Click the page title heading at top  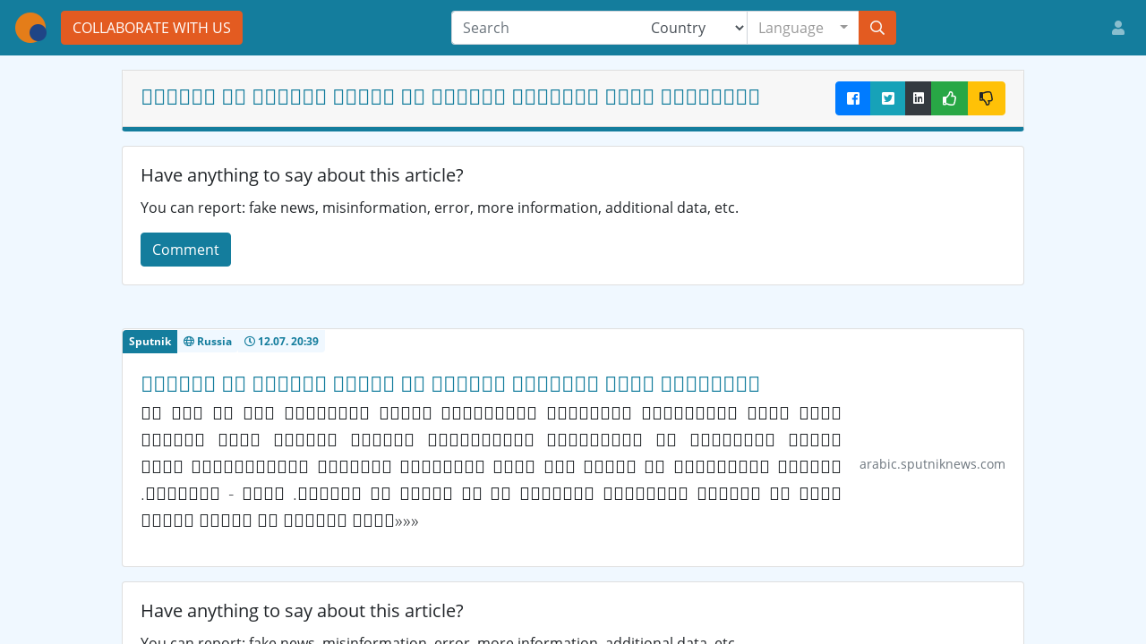[x=450, y=97]
